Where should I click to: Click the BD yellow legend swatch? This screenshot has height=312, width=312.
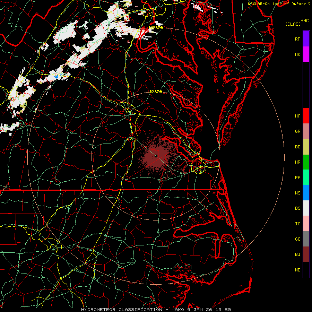[306, 147]
